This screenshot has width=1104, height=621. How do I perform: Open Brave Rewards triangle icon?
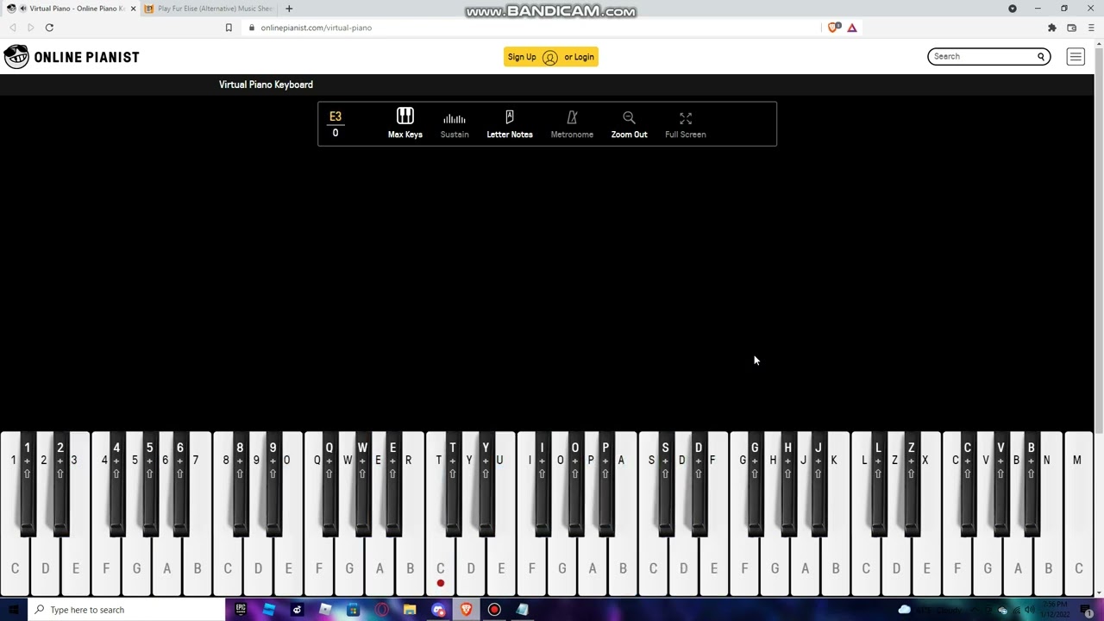[x=852, y=28]
